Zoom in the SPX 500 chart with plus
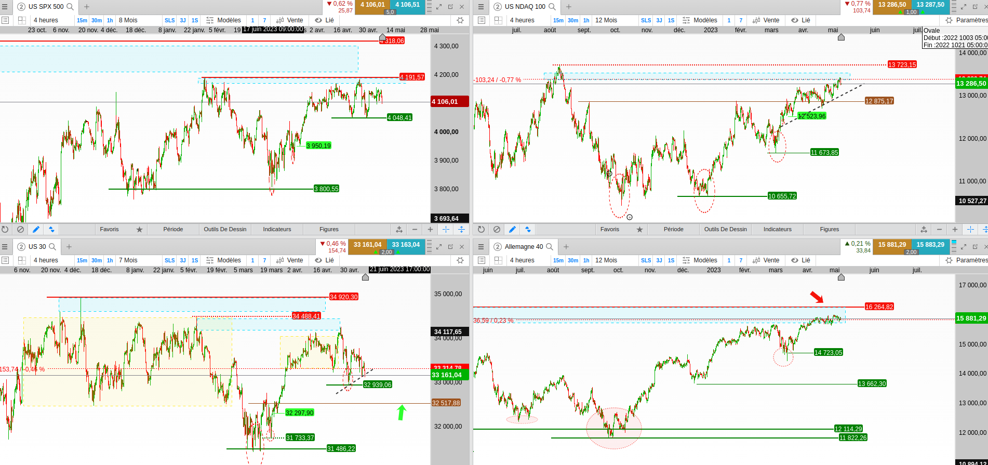Screen dimensions: 988x465 pyautogui.click(x=430, y=229)
